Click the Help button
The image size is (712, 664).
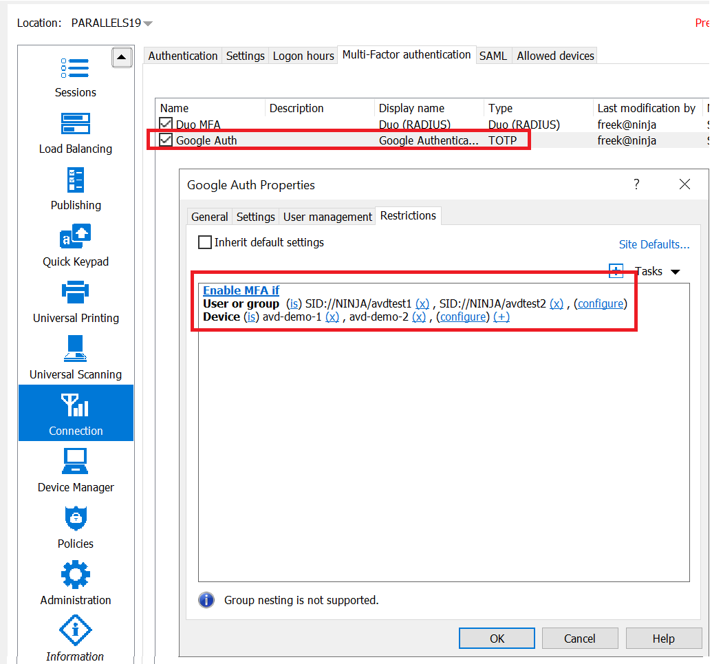tap(663, 639)
